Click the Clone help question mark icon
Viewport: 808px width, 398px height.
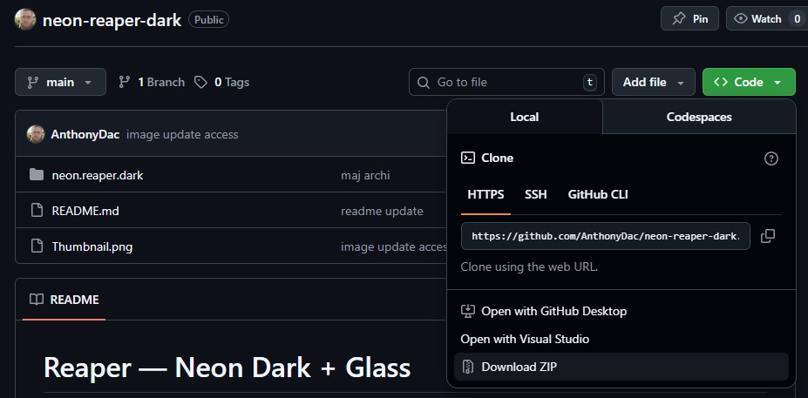point(771,159)
